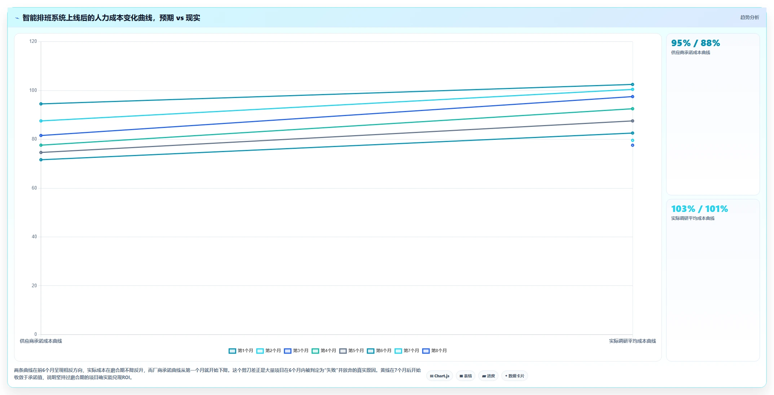Open the 103% / 101% stat card

pyautogui.click(x=713, y=280)
